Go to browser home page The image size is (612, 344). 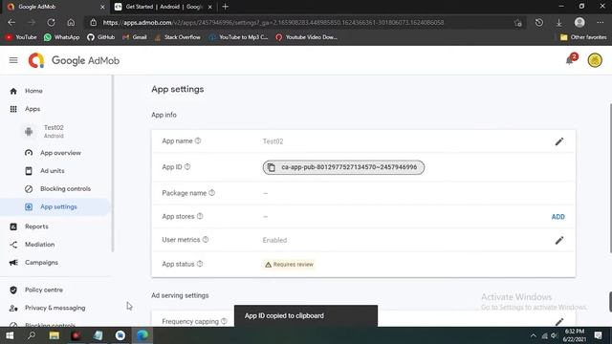pos(71,23)
